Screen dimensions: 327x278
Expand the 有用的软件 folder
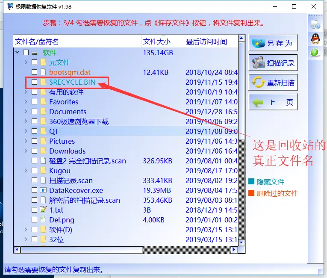[26, 92]
